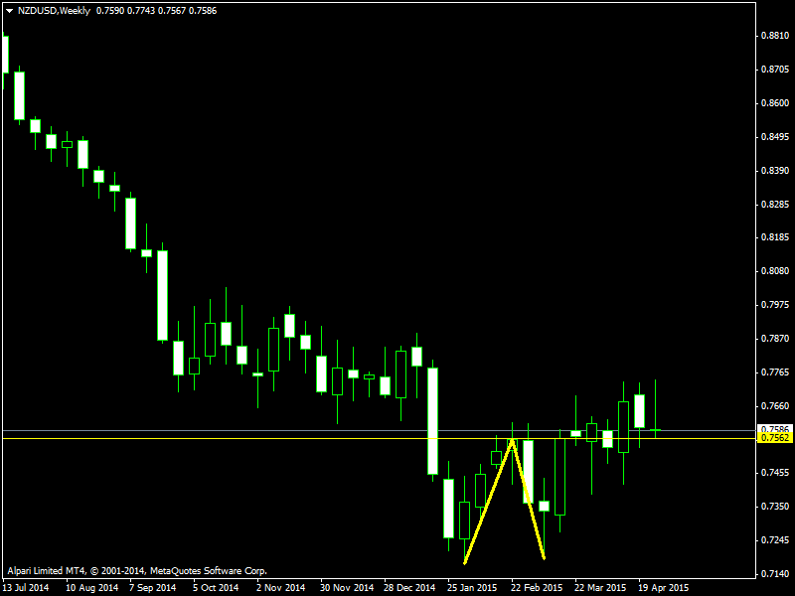Select the rising yellow trendline from January low

[x=489, y=502]
